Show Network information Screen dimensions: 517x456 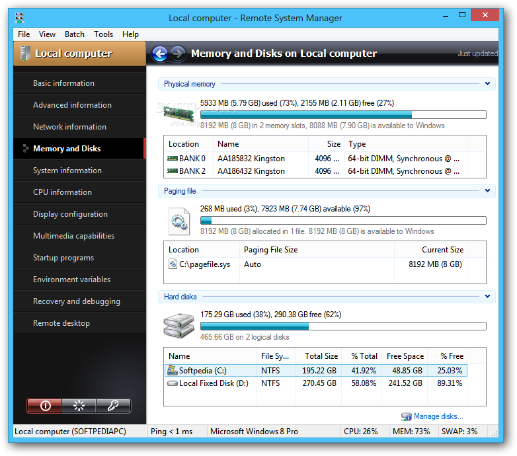click(79, 126)
